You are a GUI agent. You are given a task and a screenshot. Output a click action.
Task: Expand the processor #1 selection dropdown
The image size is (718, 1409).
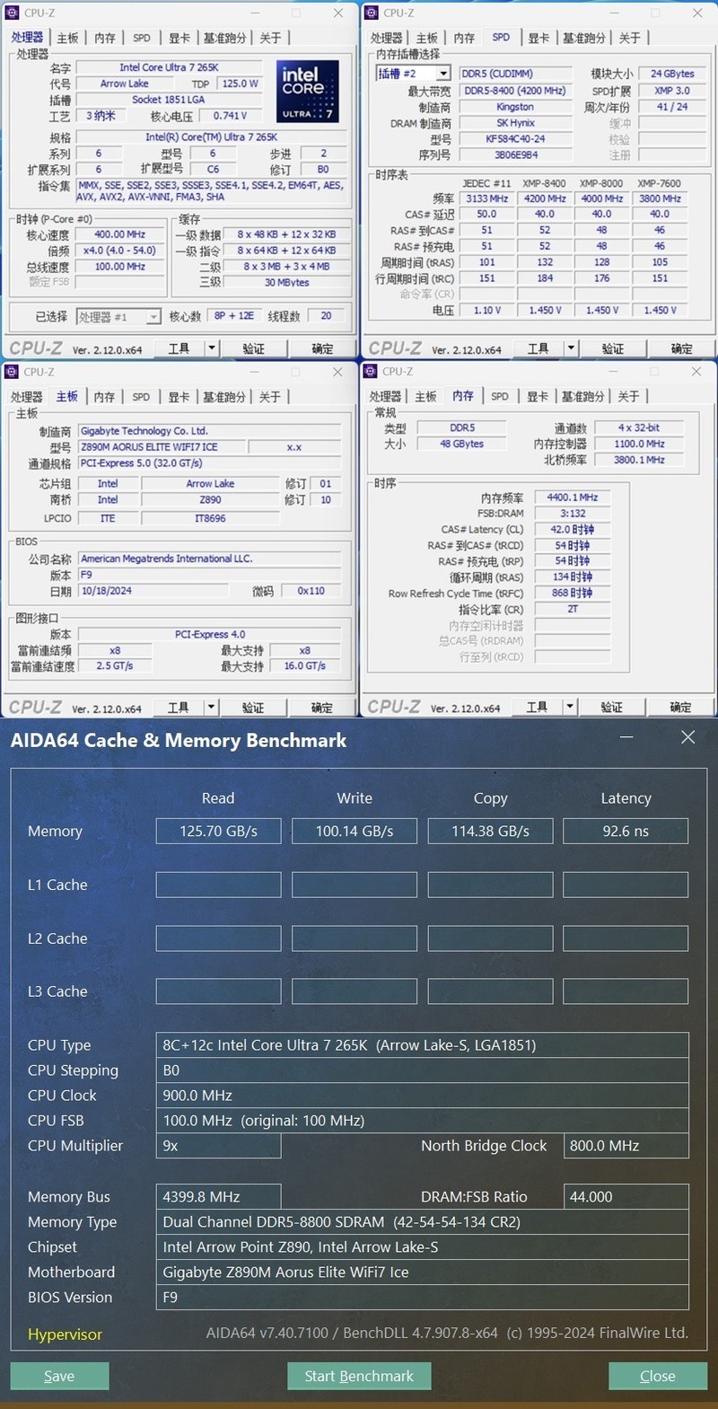tap(153, 316)
